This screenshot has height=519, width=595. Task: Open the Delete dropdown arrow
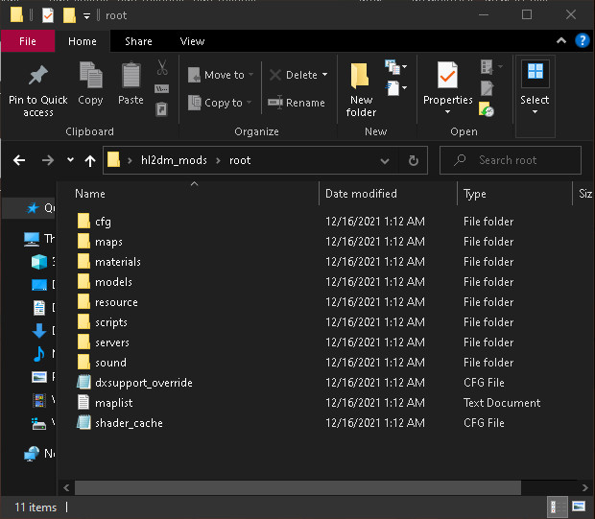(x=324, y=75)
